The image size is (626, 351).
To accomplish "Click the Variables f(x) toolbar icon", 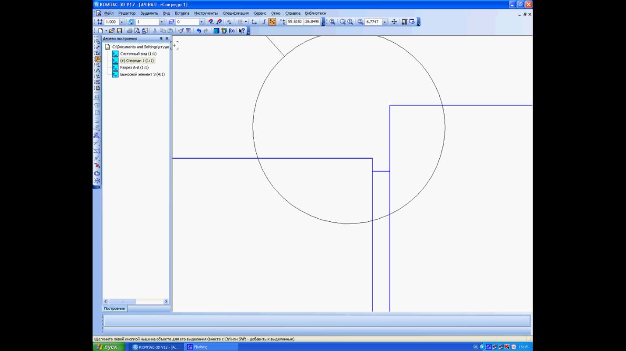I will pos(232,31).
